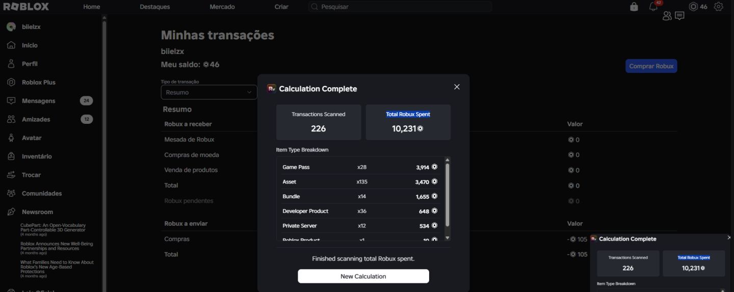This screenshot has width=734, height=292.
Task: Click the Amizades friends icon in sidebar
Action: click(x=11, y=119)
